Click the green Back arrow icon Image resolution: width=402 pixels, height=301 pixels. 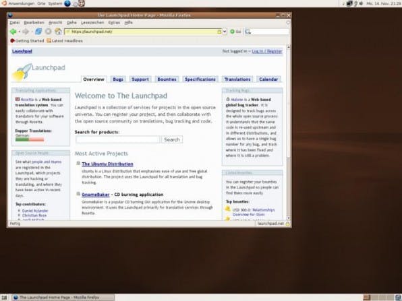tap(13, 32)
